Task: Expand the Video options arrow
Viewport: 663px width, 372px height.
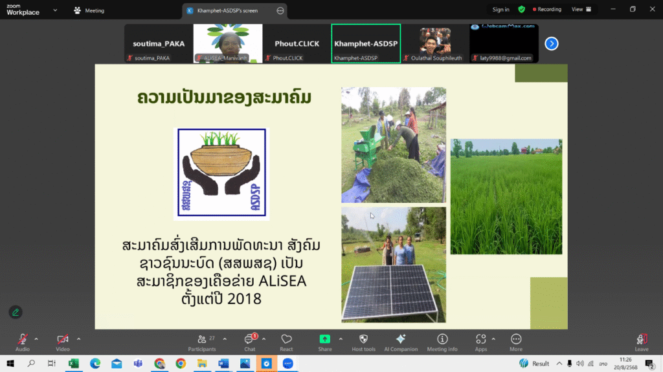Action: pyautogui.click(x=78, y=338)
